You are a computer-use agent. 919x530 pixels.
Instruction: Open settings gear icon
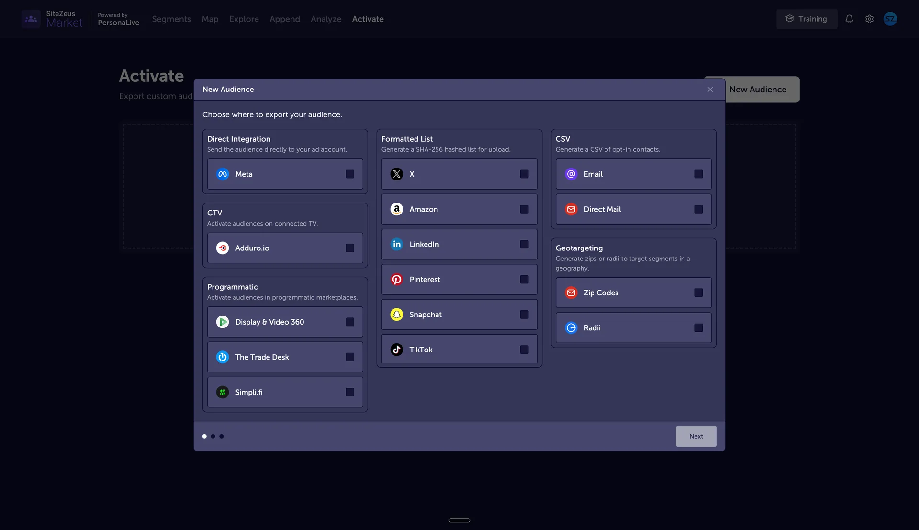tap(869, 19)
